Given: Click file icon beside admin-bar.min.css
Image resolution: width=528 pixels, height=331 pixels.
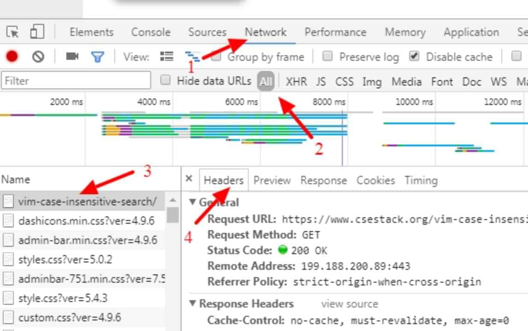Looking at the screenshot, I should 8,240.
